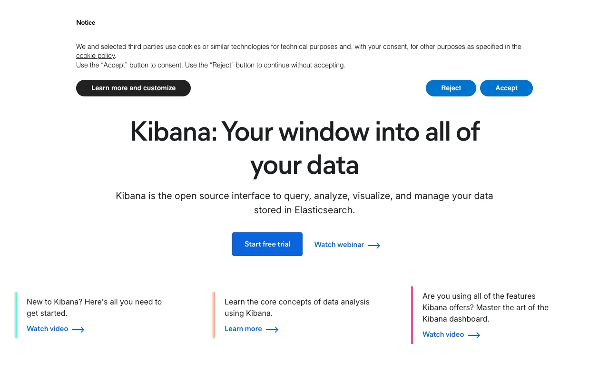This screenshot has height=380, width=609.
Task: Click the orange accent bar beside the middle card
Action: pos(214,315)
